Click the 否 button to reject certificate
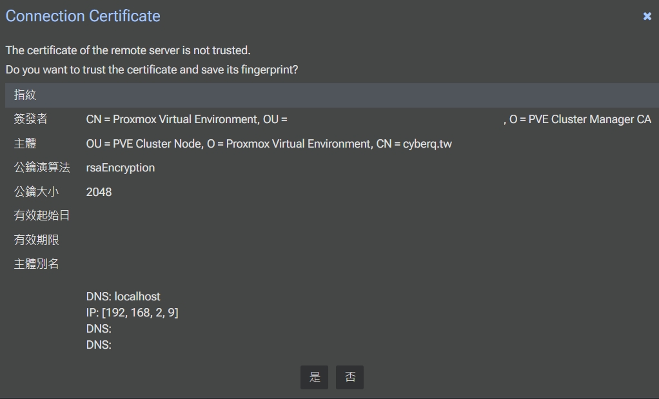The height and width of the screenshot is (399, 659). pos(350,377)
